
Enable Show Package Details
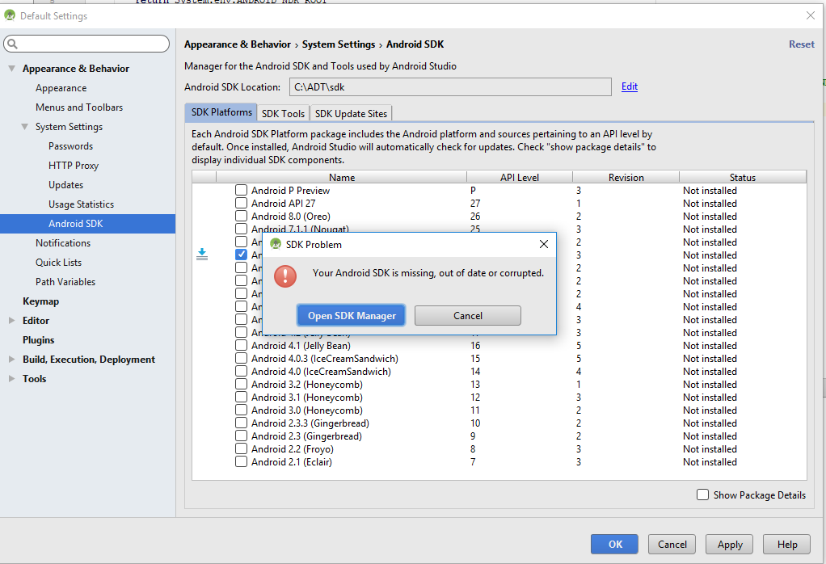(x=702, y=495)
